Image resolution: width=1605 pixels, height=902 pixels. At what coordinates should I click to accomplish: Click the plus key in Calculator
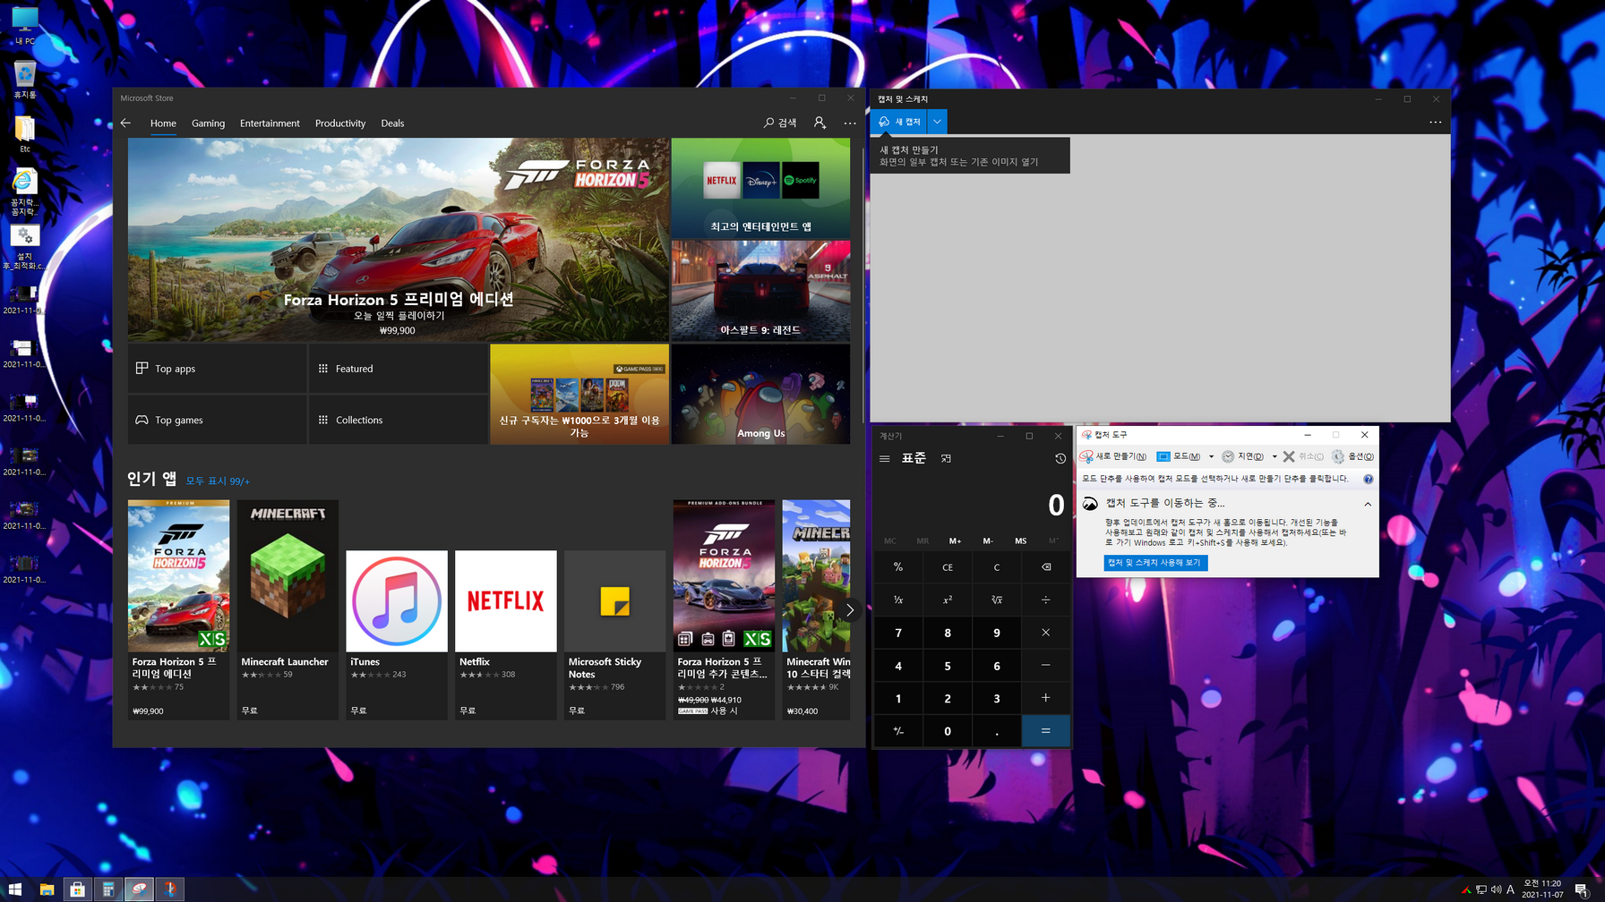click(x=1045, y=698)
